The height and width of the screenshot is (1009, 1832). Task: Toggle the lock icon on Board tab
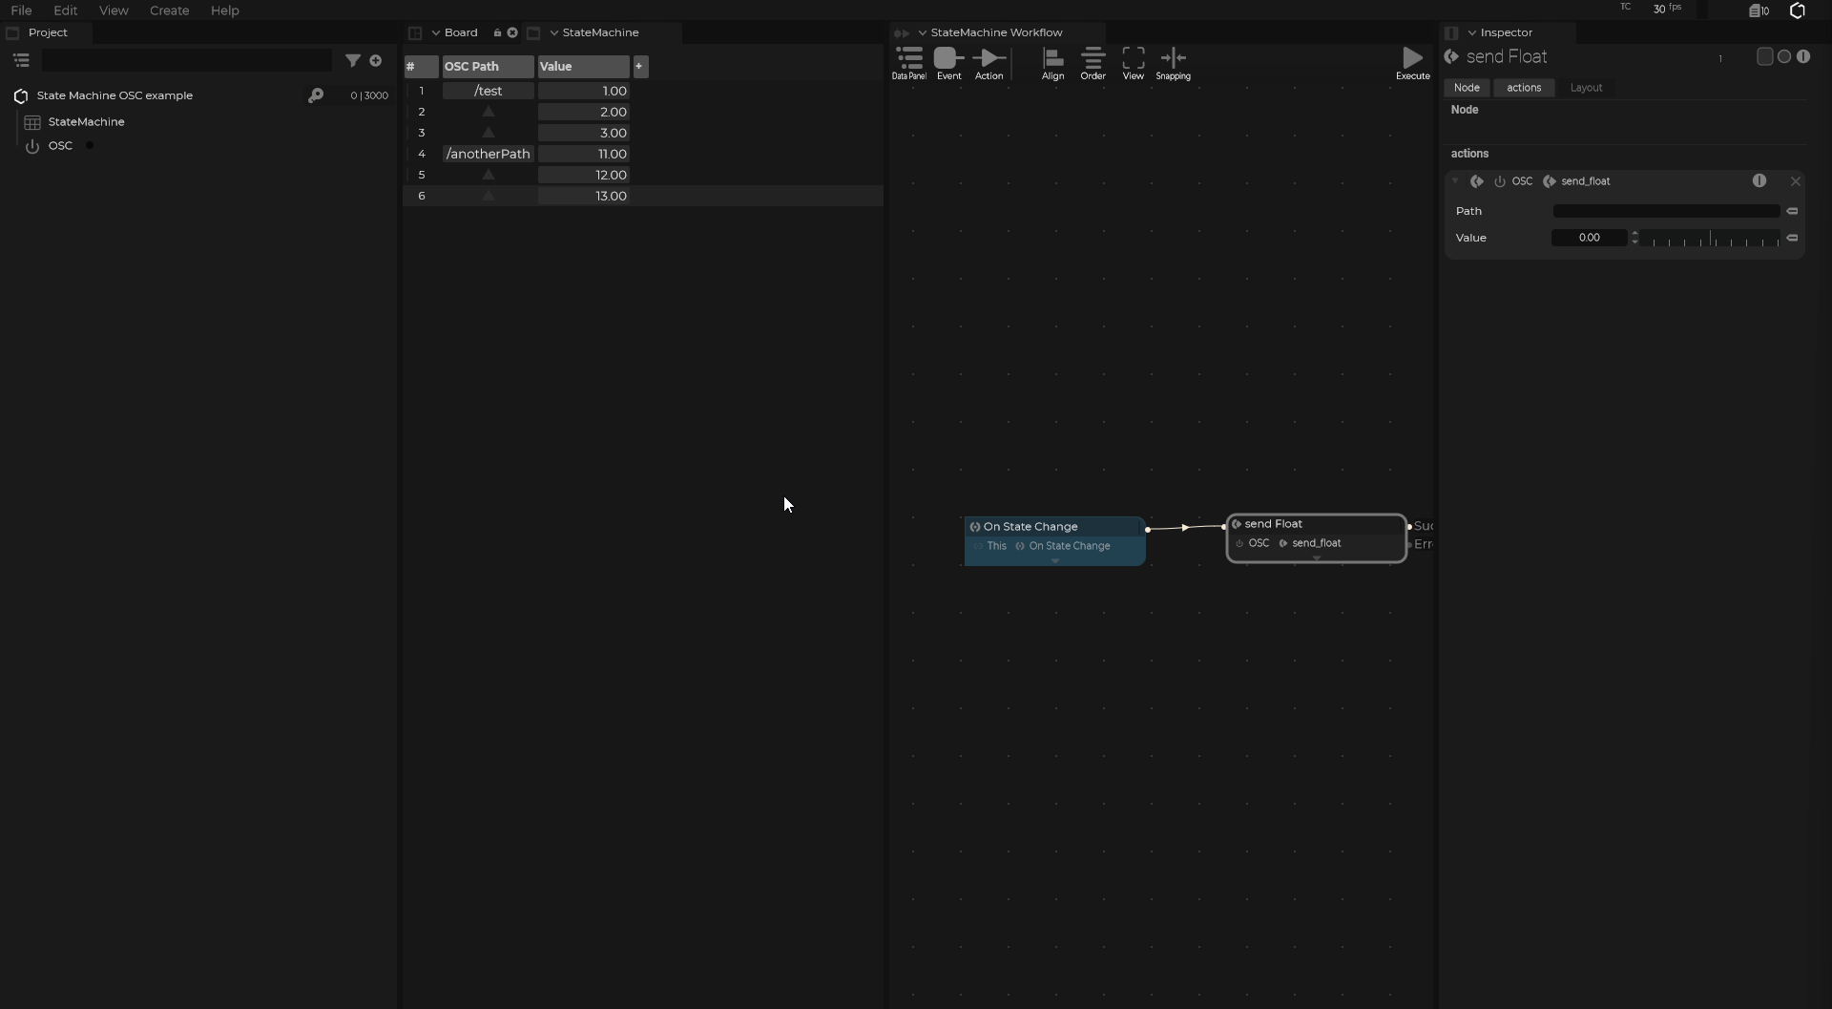[x=497, y=32]
